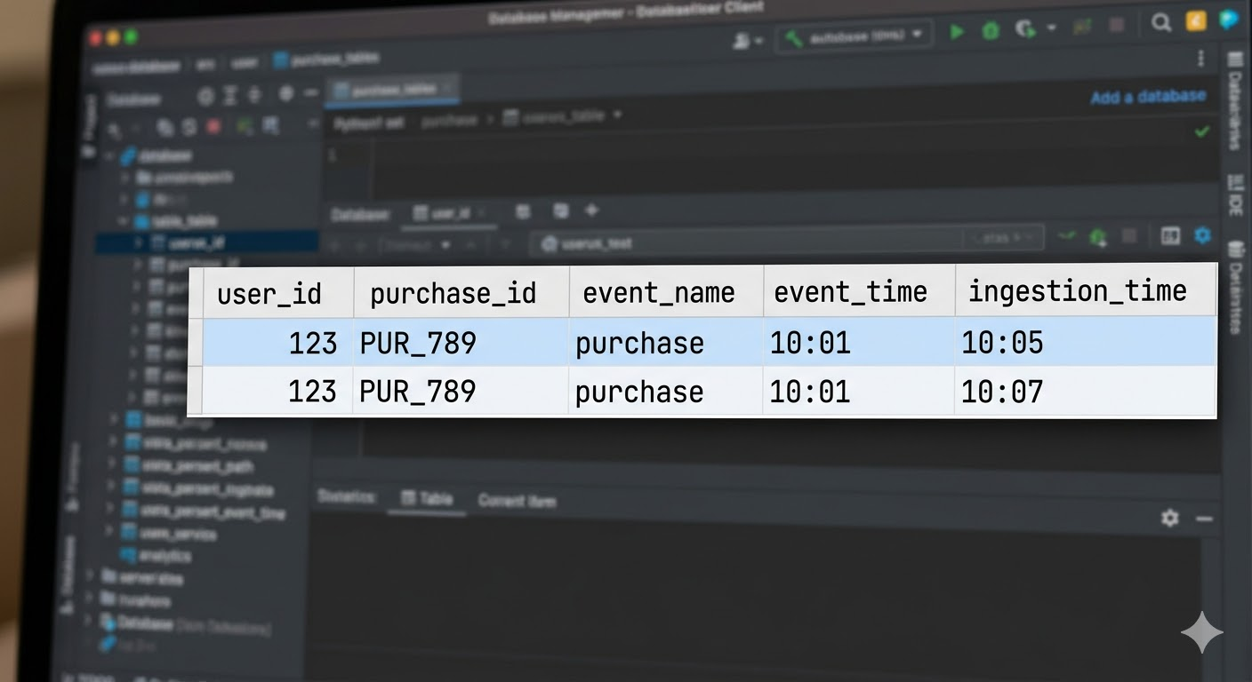Click the grid icon right of user_id tab

(523, 211)
